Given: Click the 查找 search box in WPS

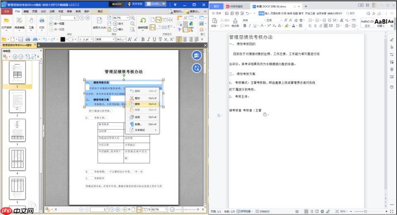Looking at the screenshot, I should (x=351, y=13).
